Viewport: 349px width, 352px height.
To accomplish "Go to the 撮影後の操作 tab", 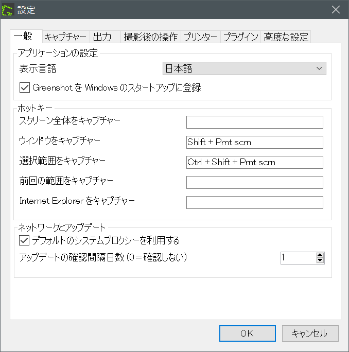I will 151,37.
